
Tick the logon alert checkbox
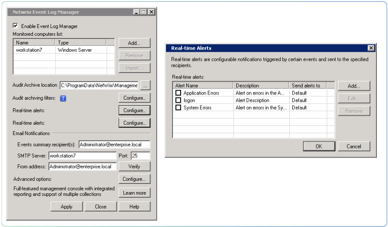point(178,100)
